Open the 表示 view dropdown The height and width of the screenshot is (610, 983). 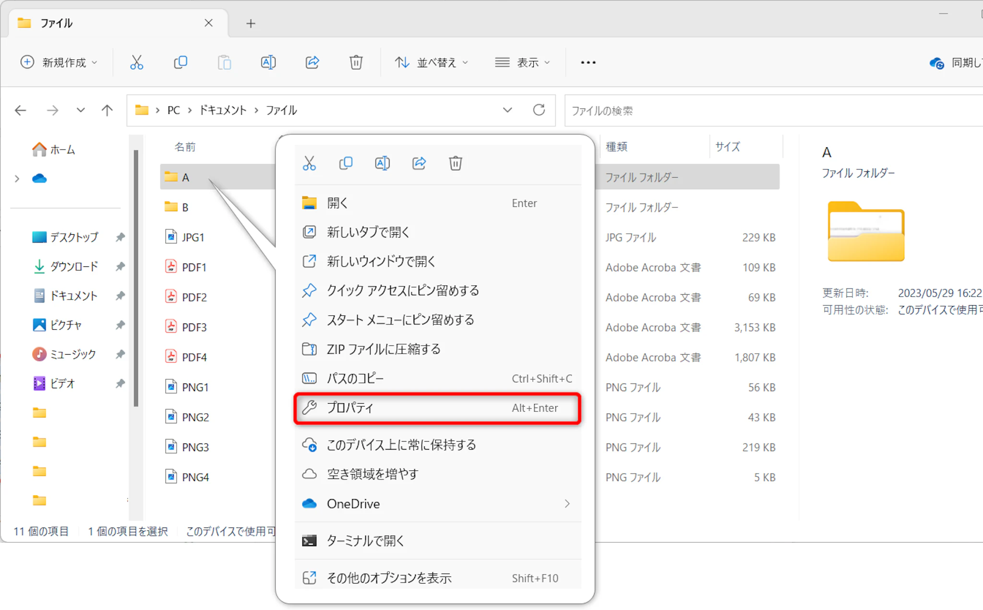coord(522,62)
